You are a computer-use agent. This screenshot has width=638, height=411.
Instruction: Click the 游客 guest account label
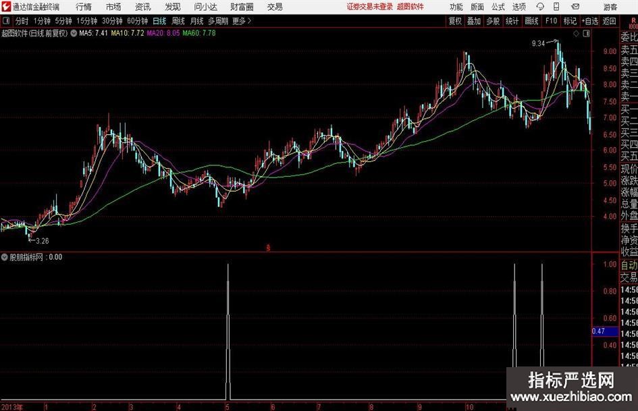click(610, 7)
